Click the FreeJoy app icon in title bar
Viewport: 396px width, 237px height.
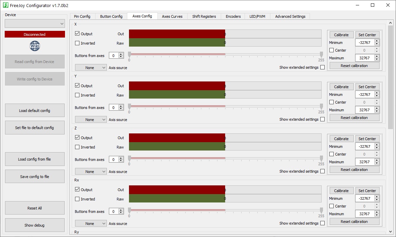(x=6, y=5)
